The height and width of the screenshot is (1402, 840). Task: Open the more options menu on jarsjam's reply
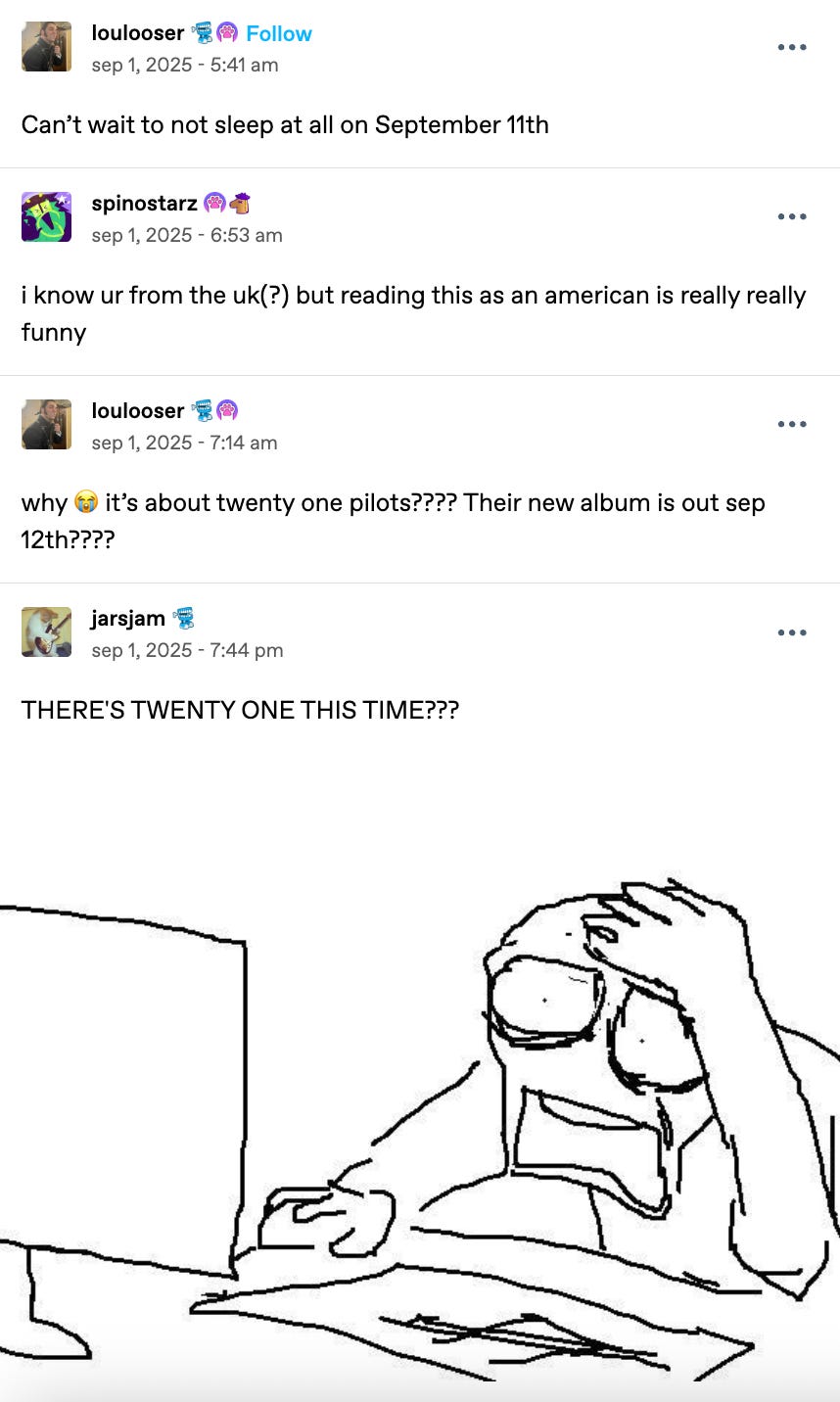[x=792, y=632]
